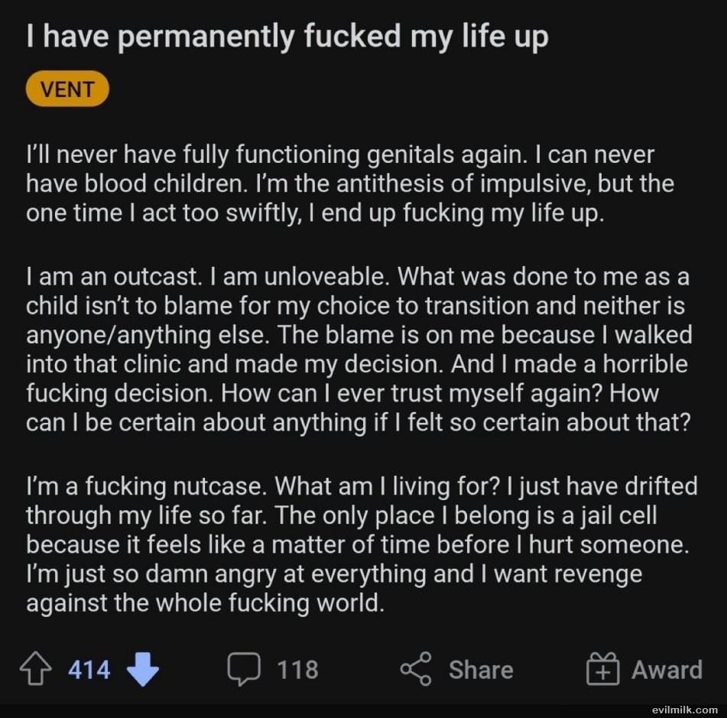The width and height of the screenshot is (727, 718).
Task: Click the Share label
Action: coord(481,670)
